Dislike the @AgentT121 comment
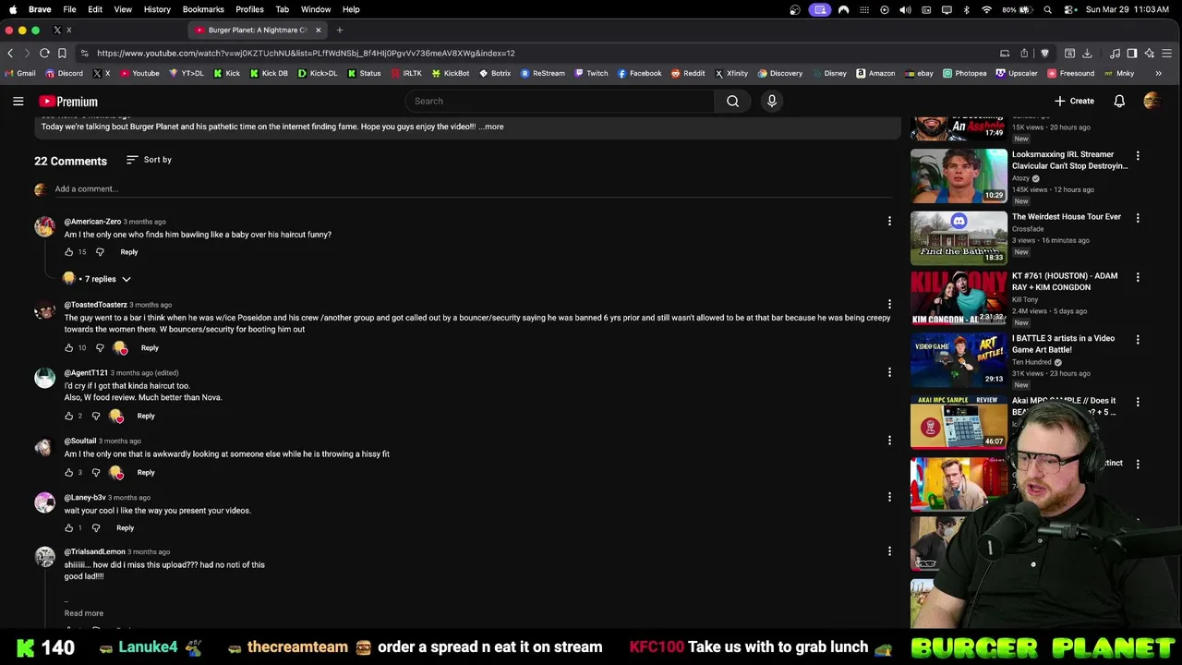The width and height of the screenshot is (1182, 665). pos(95,416)
